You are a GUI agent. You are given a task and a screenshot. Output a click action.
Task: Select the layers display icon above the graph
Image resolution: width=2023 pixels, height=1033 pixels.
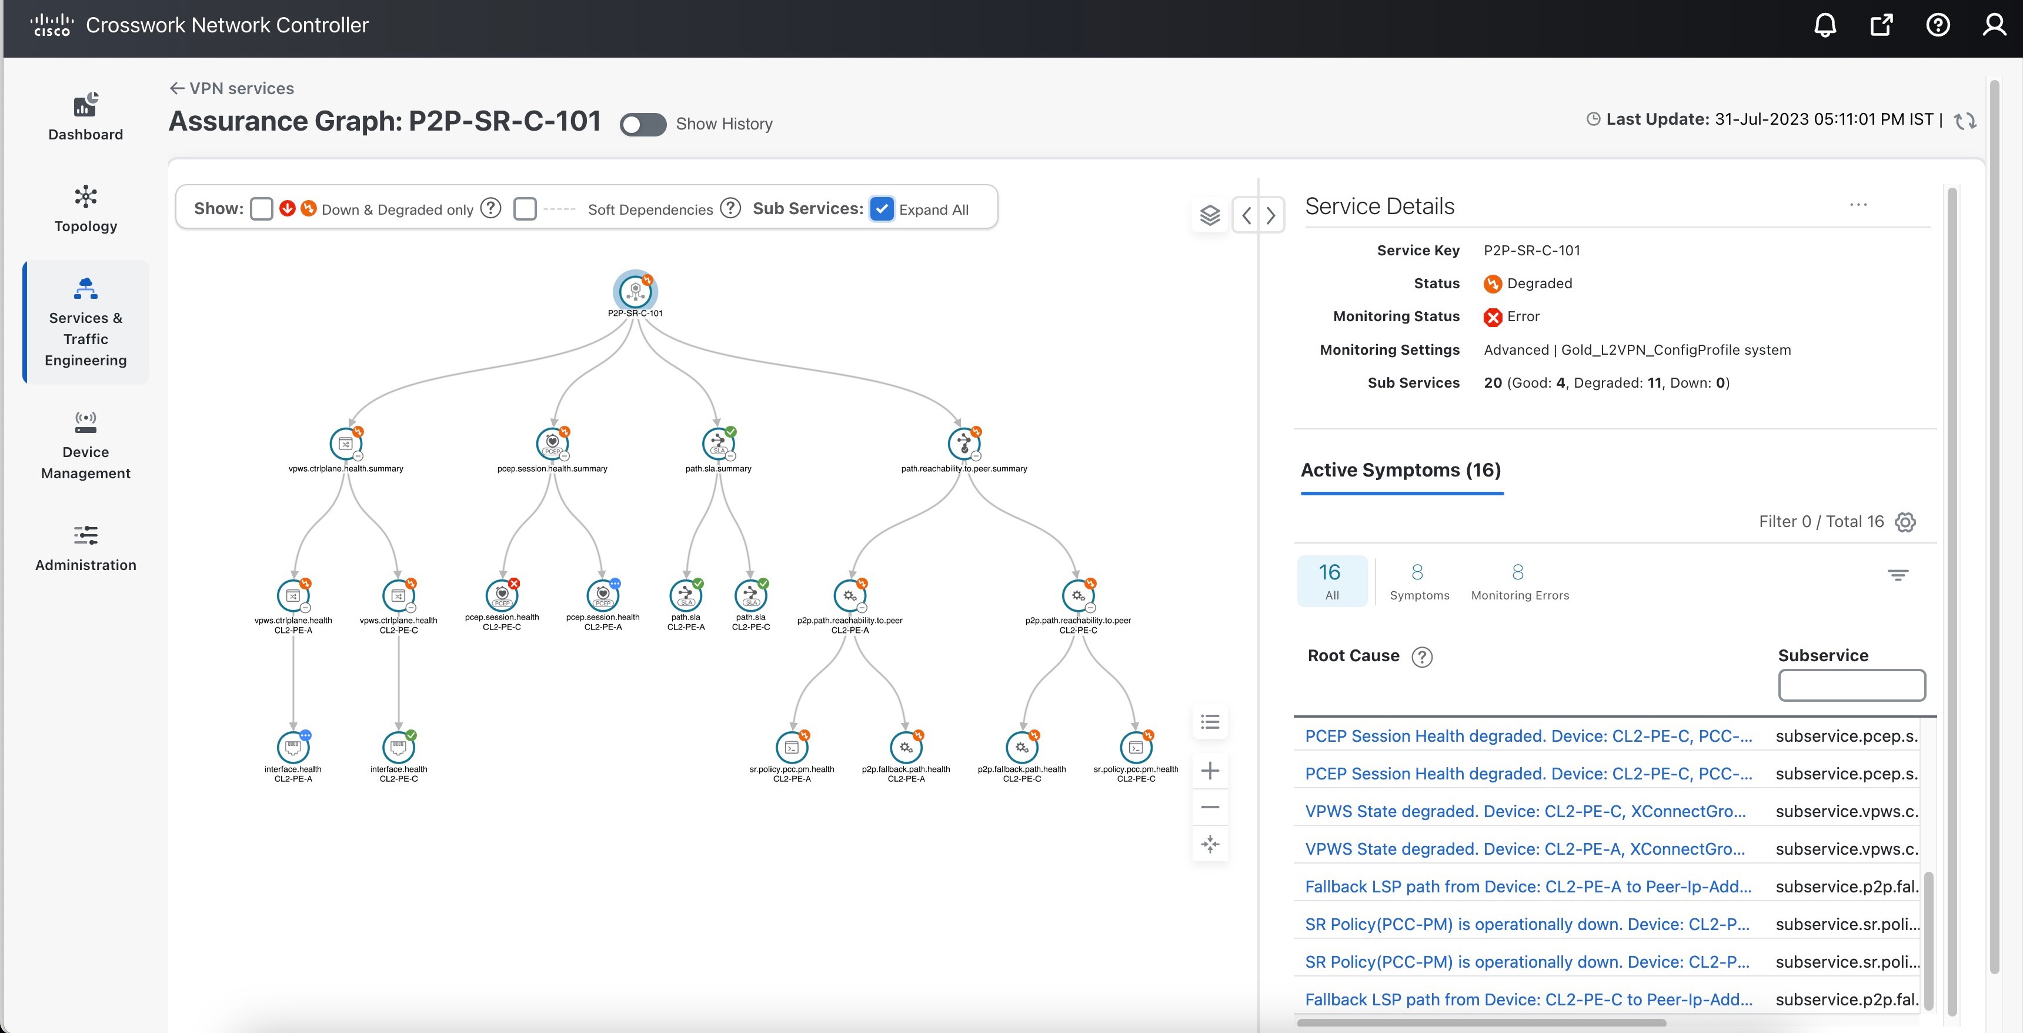(1210, 215)
